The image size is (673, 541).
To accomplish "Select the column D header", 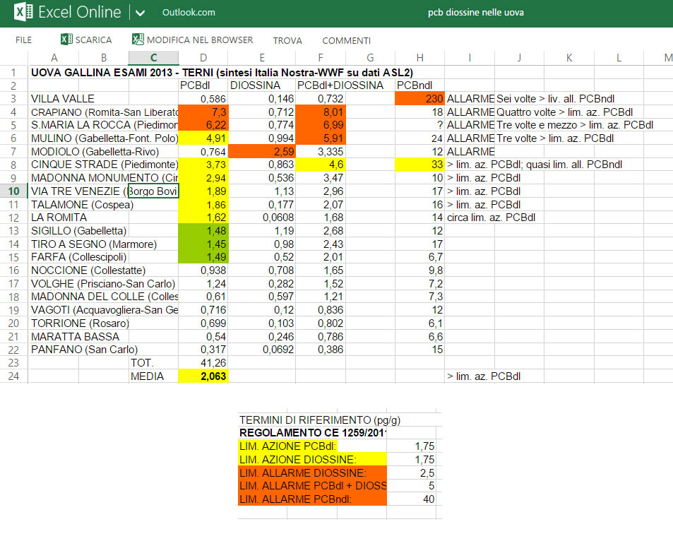I will [x=203, y=58].
